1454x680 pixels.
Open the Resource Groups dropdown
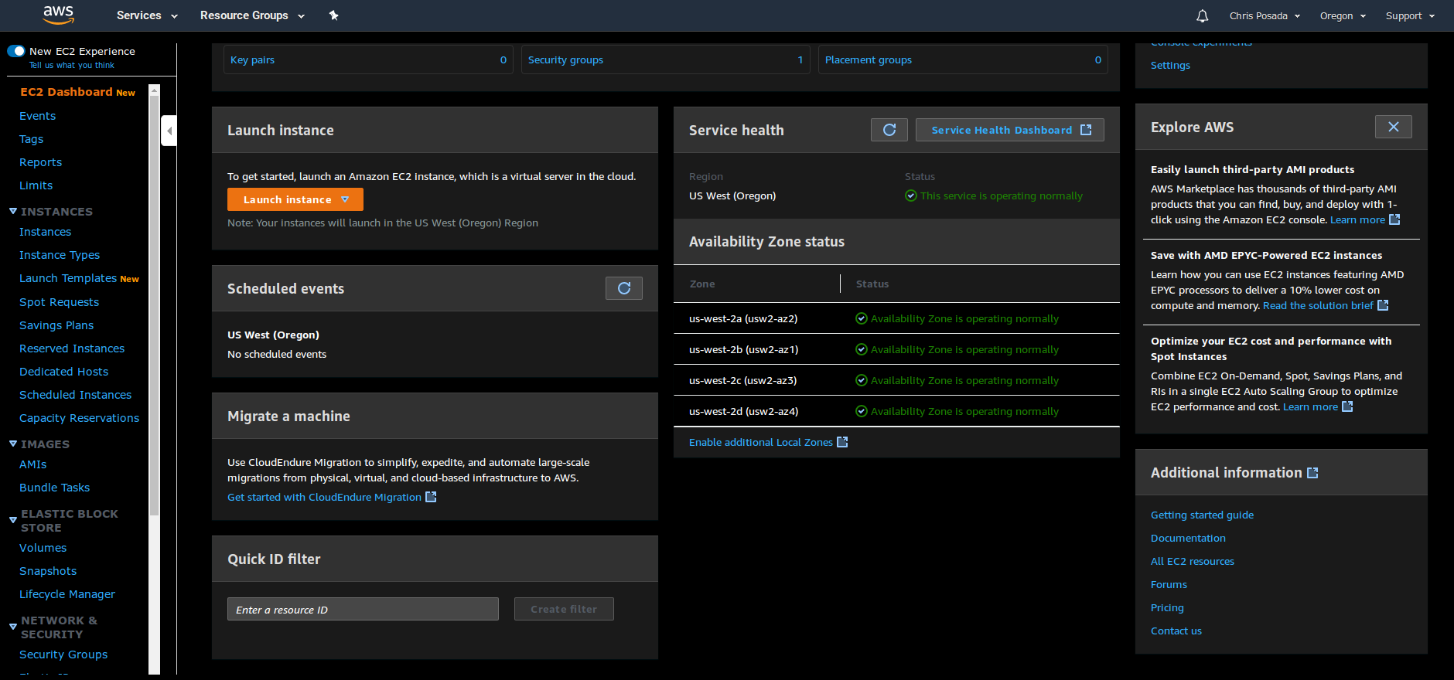click(252, 15)
